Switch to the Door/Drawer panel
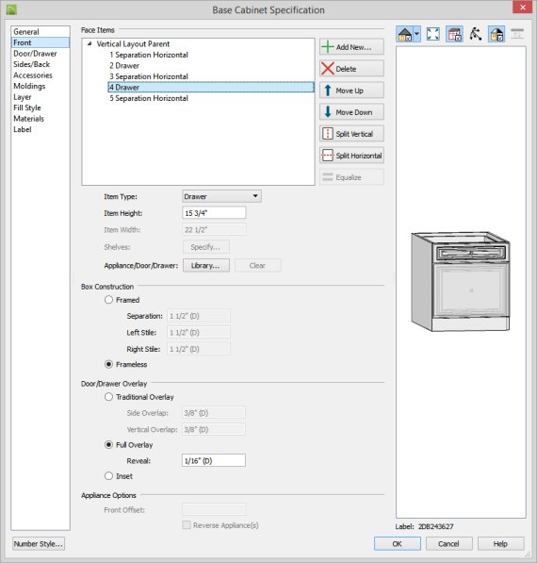 coord(35,54)
